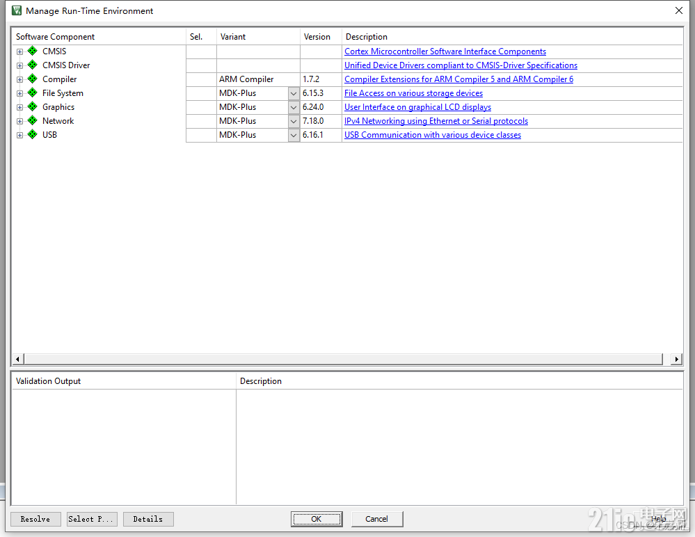Click the green diamond icon beside CMSIS Driver
This screenshot has width=695, height=537.
click(33, 65)
